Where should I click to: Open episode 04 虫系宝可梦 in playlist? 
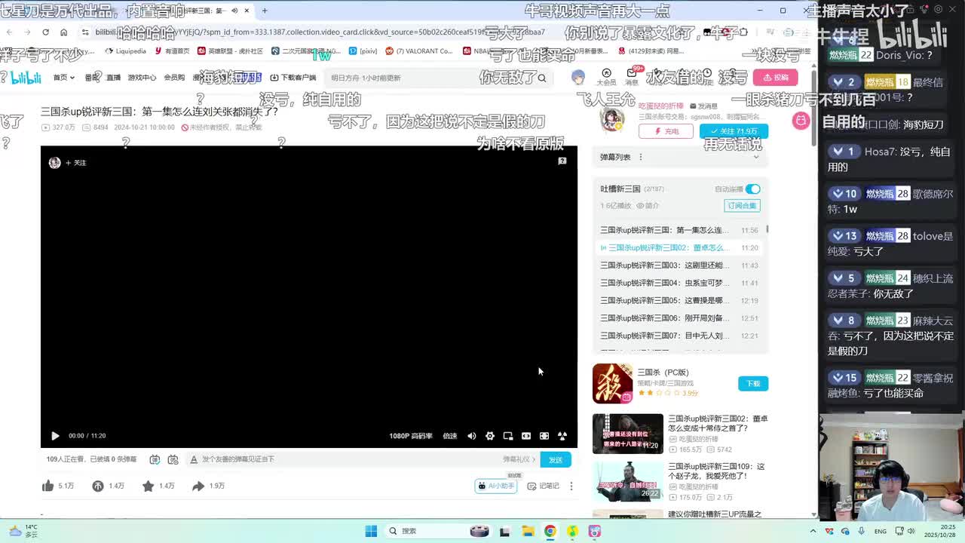click(679, 283)
